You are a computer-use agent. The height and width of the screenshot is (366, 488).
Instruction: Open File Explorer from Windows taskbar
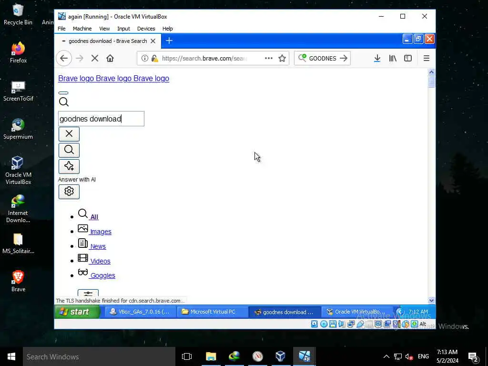tap(211, 356)
